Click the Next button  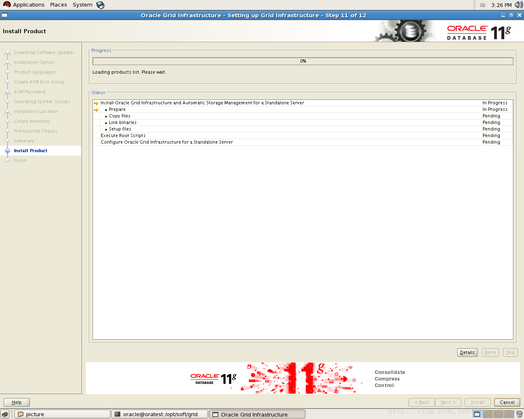coord(448,402)
